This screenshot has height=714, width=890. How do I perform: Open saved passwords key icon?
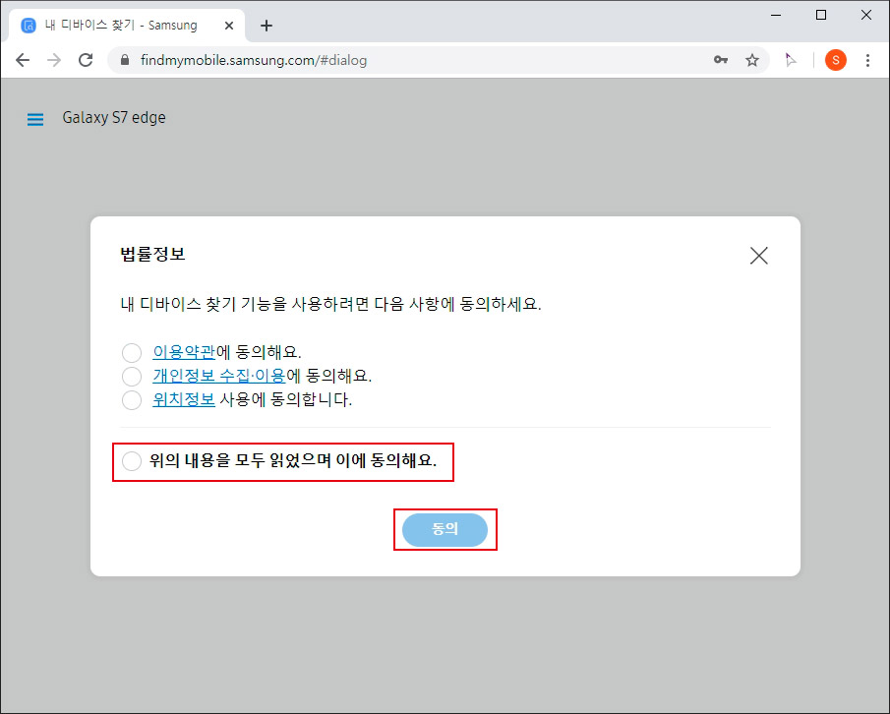click(x=721, y=60)
